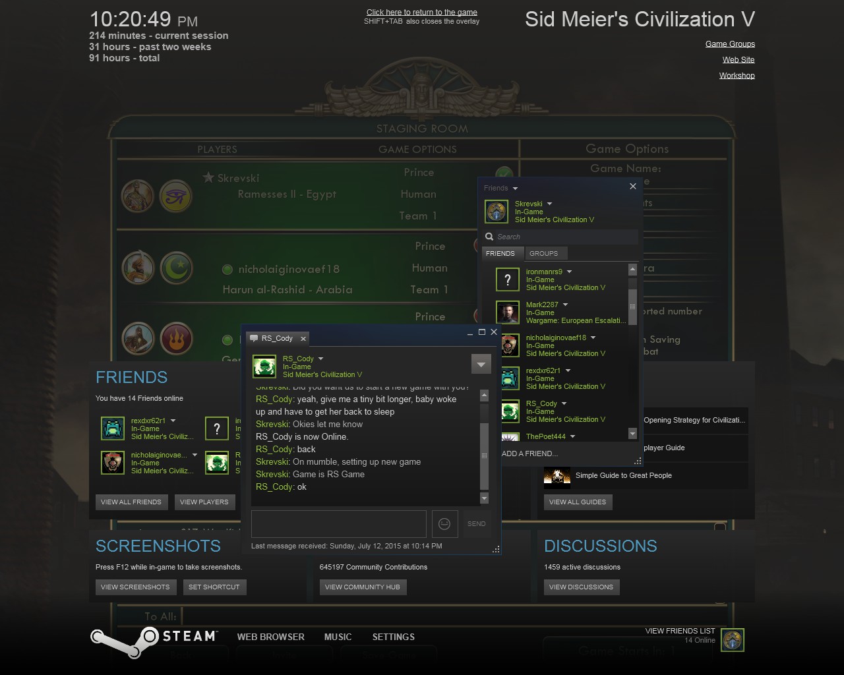Expand the dropdown arrow next to Skrevski
The image size is (844, 675).
click(x=549, y=204)
